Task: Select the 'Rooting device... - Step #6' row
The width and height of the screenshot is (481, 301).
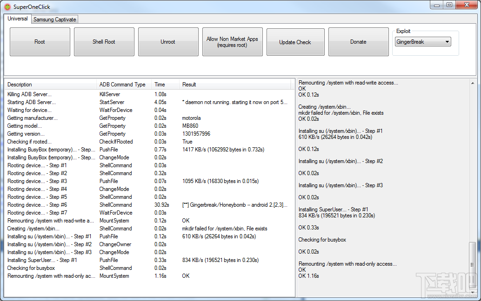Action: pos(148,205)
